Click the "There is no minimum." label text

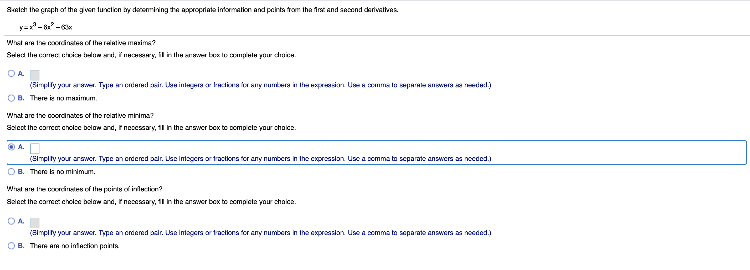tap(63, 172)
